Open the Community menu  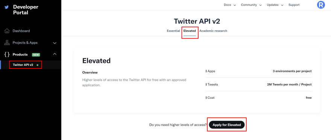tap(249, 5)
